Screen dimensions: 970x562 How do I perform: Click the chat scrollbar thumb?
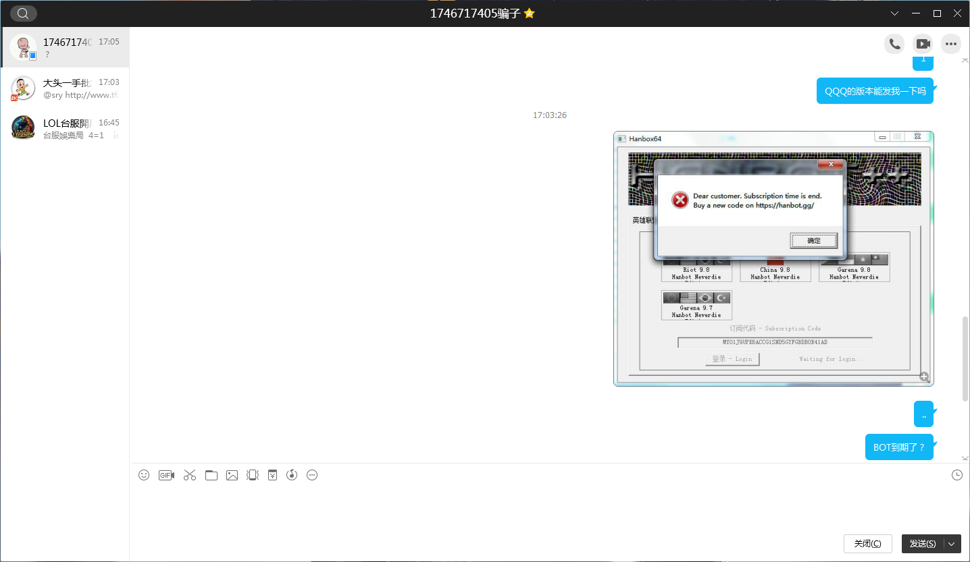(x=965, y=359)
